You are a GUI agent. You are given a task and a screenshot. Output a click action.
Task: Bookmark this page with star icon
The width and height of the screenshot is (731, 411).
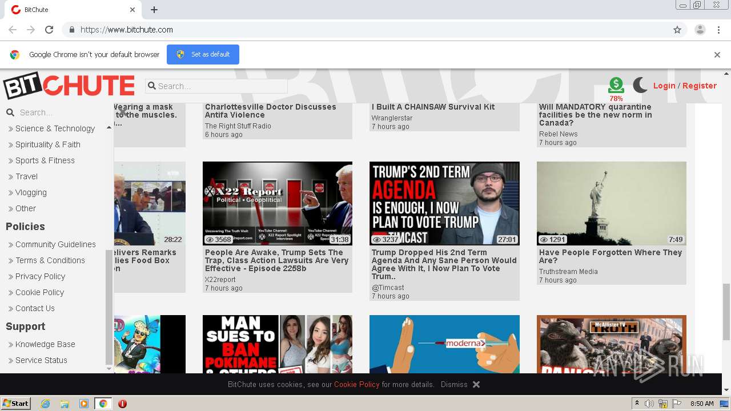pyautogui.click(x=677, y=30)
